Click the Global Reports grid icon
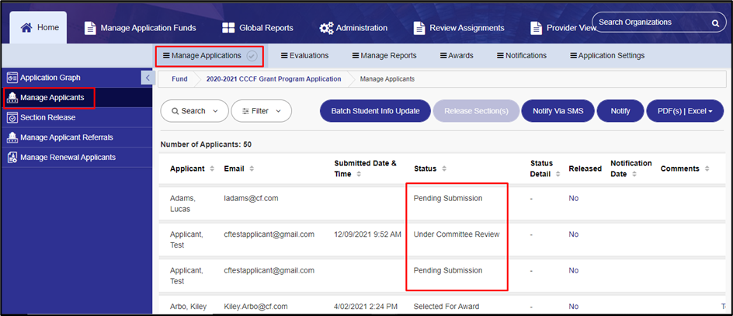 228,28
